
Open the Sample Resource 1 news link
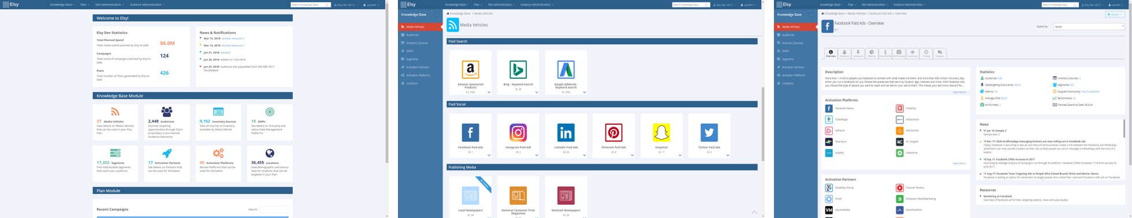tap(233, 45)
